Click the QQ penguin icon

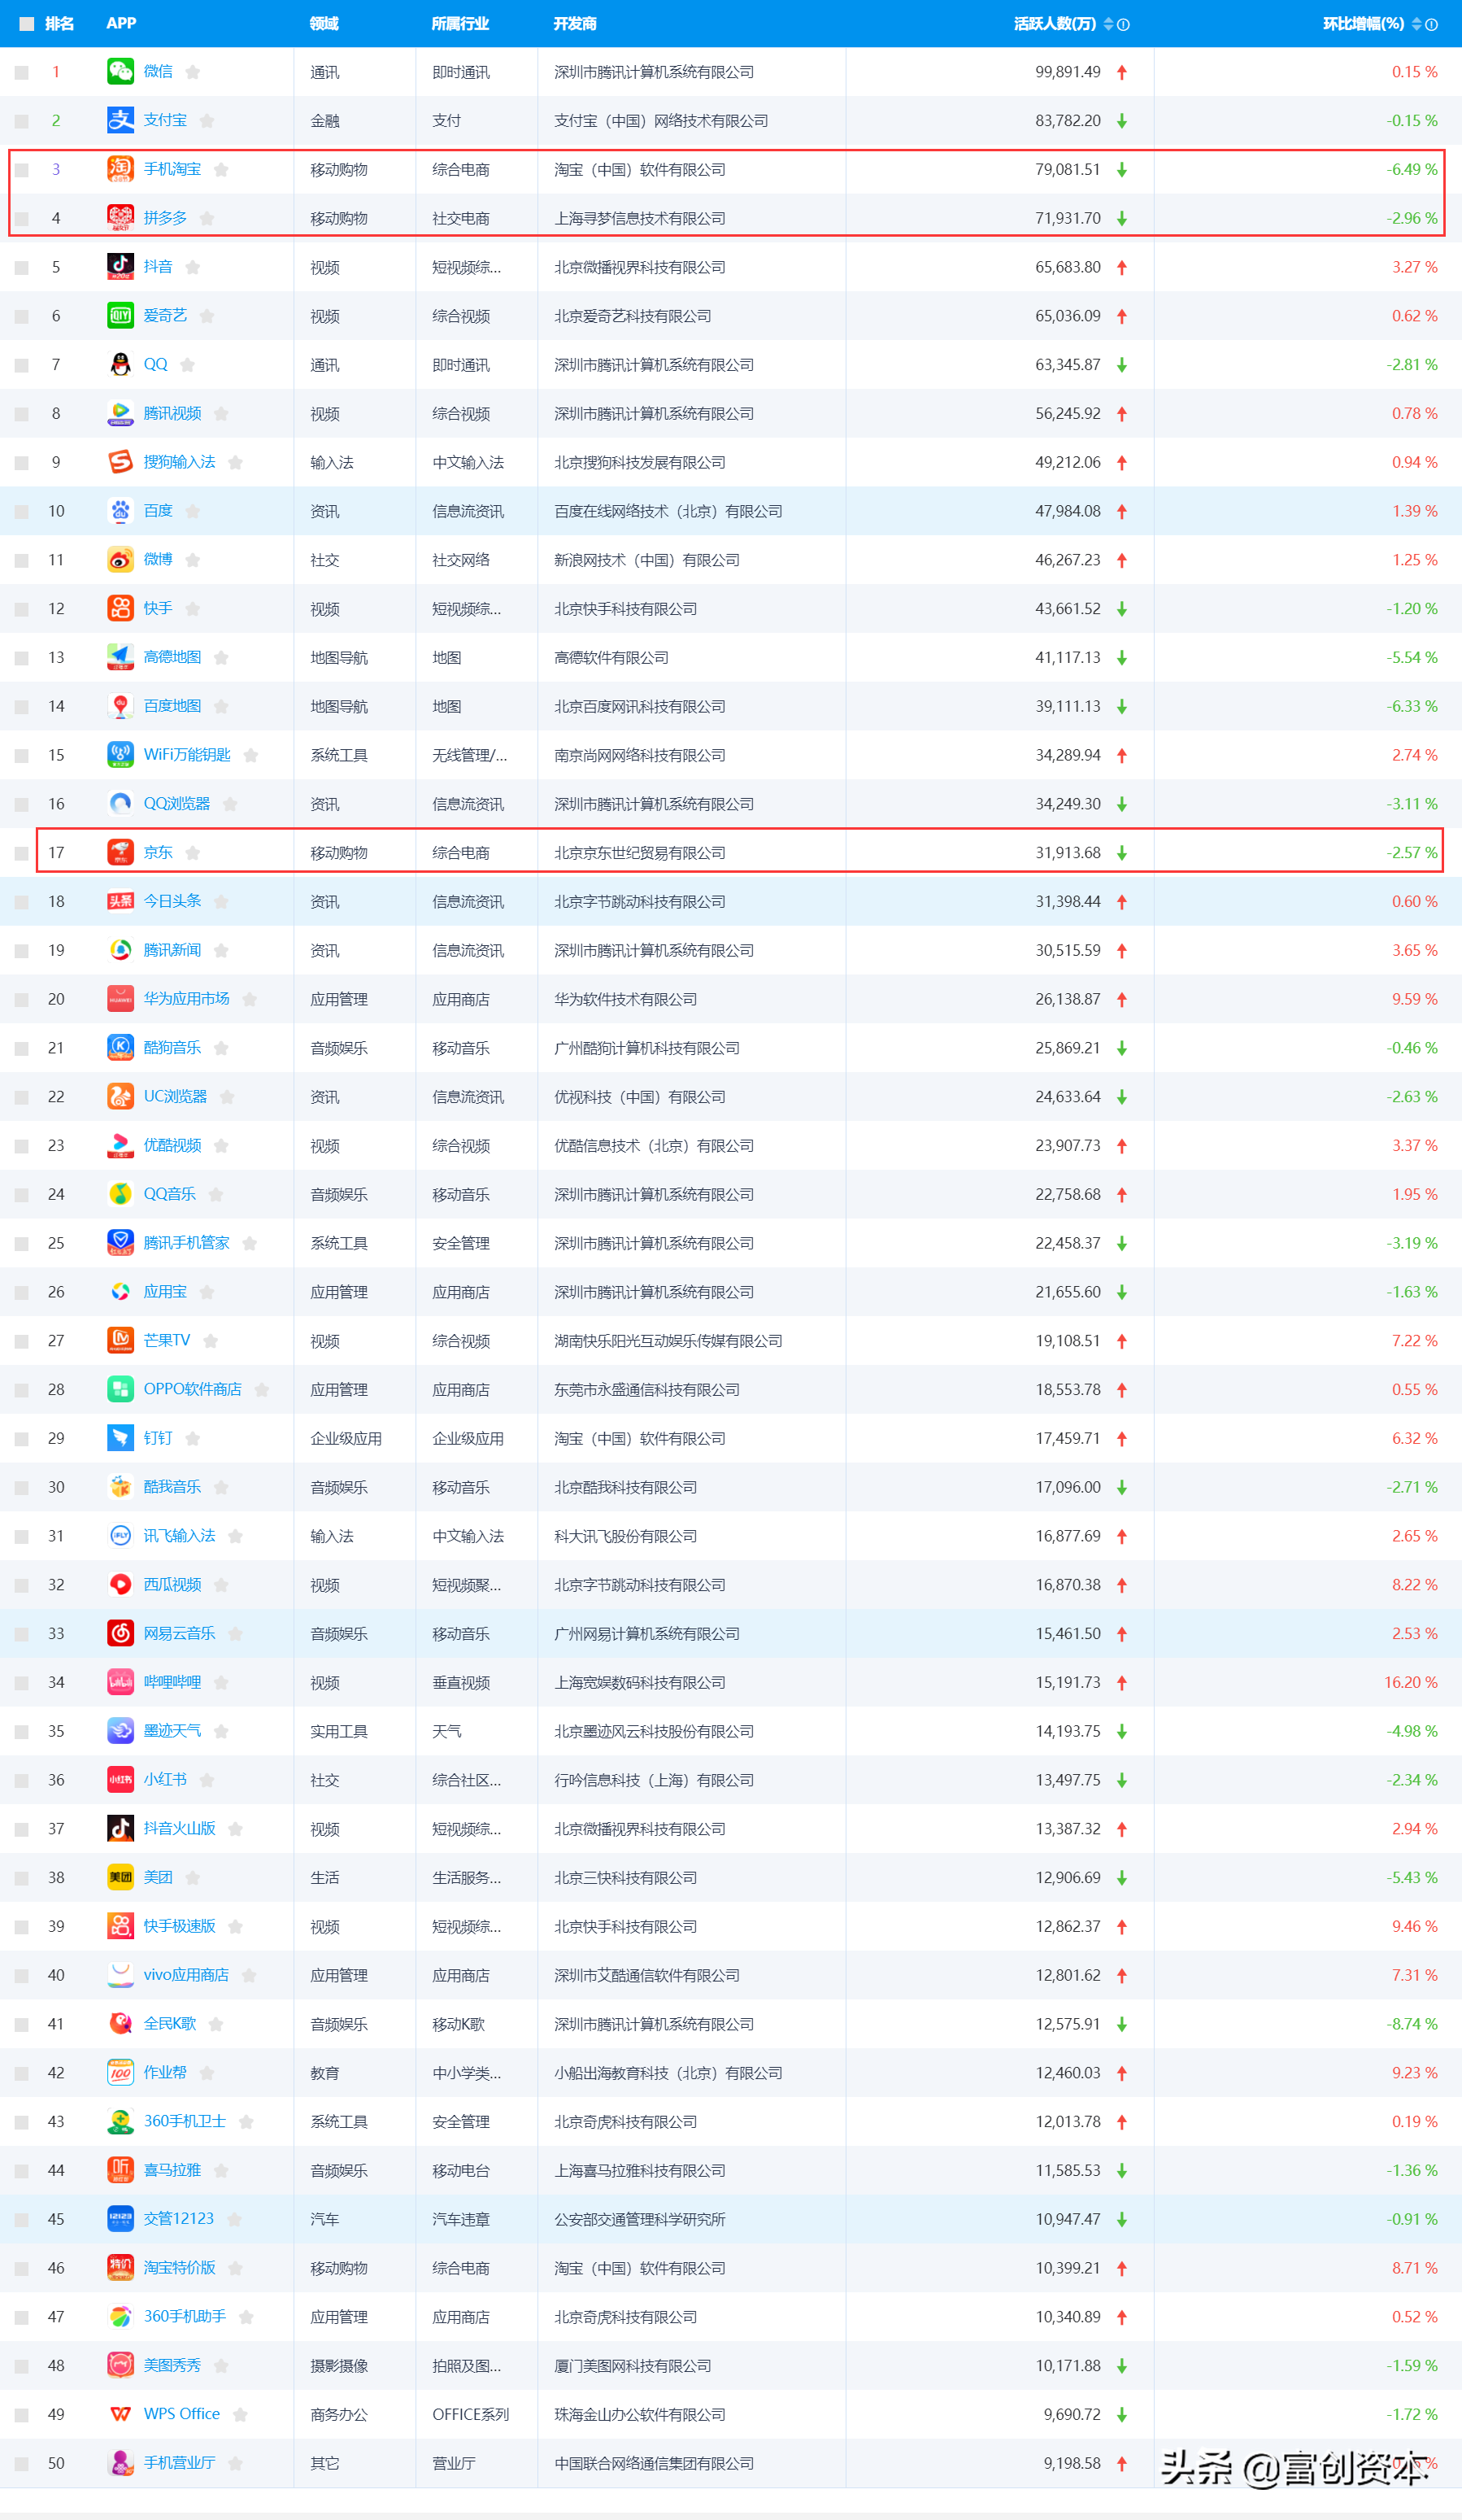pos(120,364)
